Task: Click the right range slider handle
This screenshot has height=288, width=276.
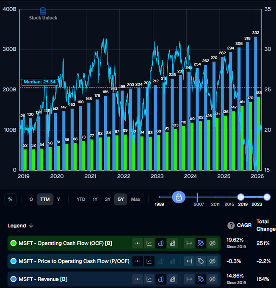Action: [x=267, y=197]
